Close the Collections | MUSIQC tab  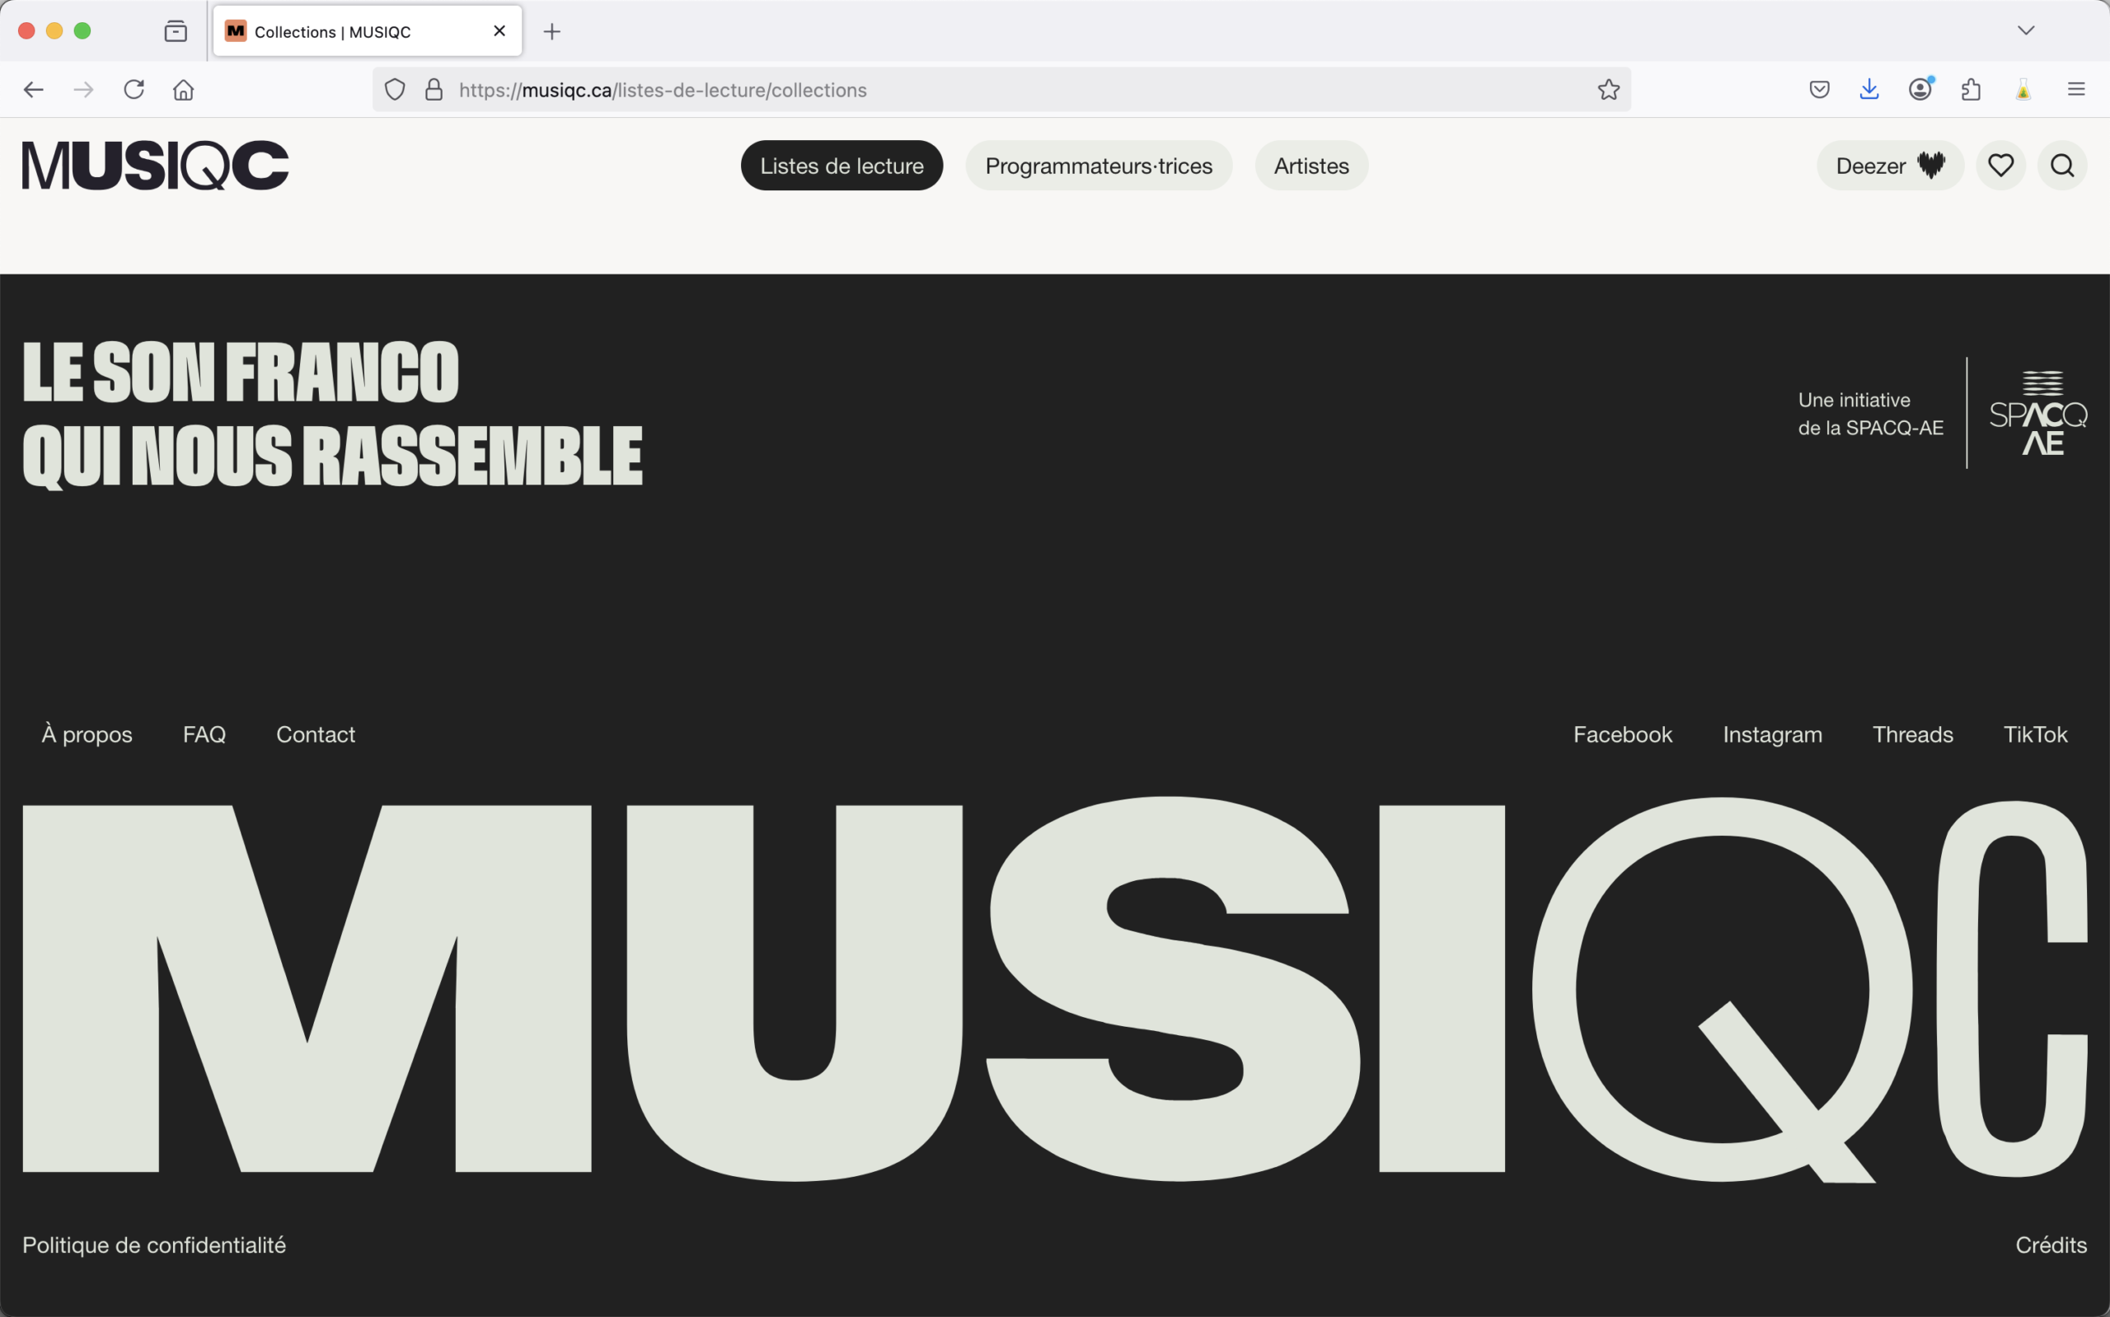click(x=499, y=31)
